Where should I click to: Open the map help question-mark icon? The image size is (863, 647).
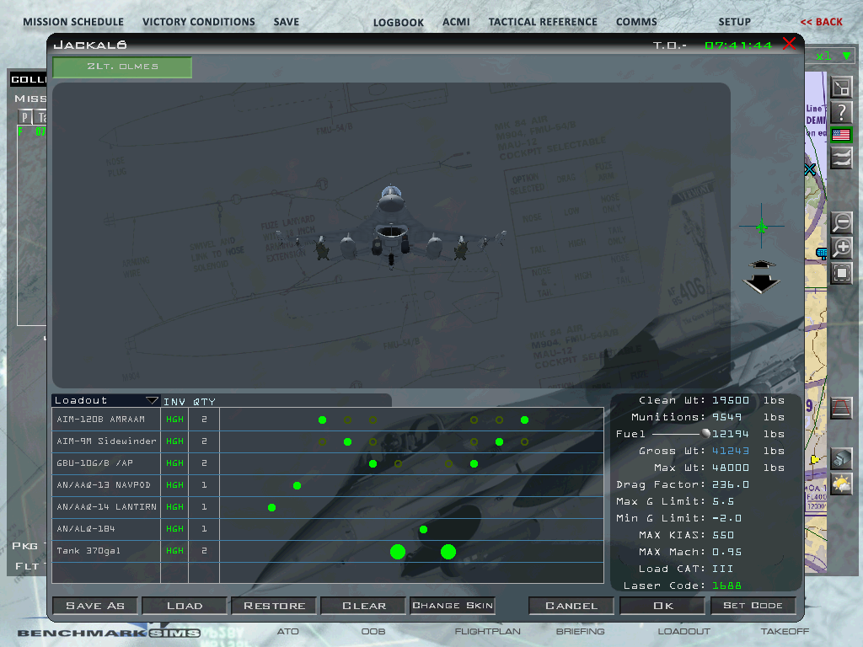[841, 112]
